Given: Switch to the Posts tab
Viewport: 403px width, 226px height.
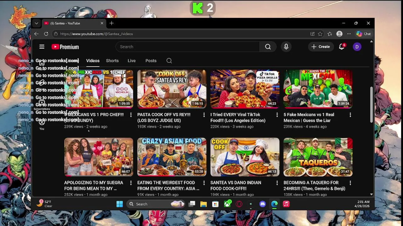Looking at the screenshot, I should [151, 61].
